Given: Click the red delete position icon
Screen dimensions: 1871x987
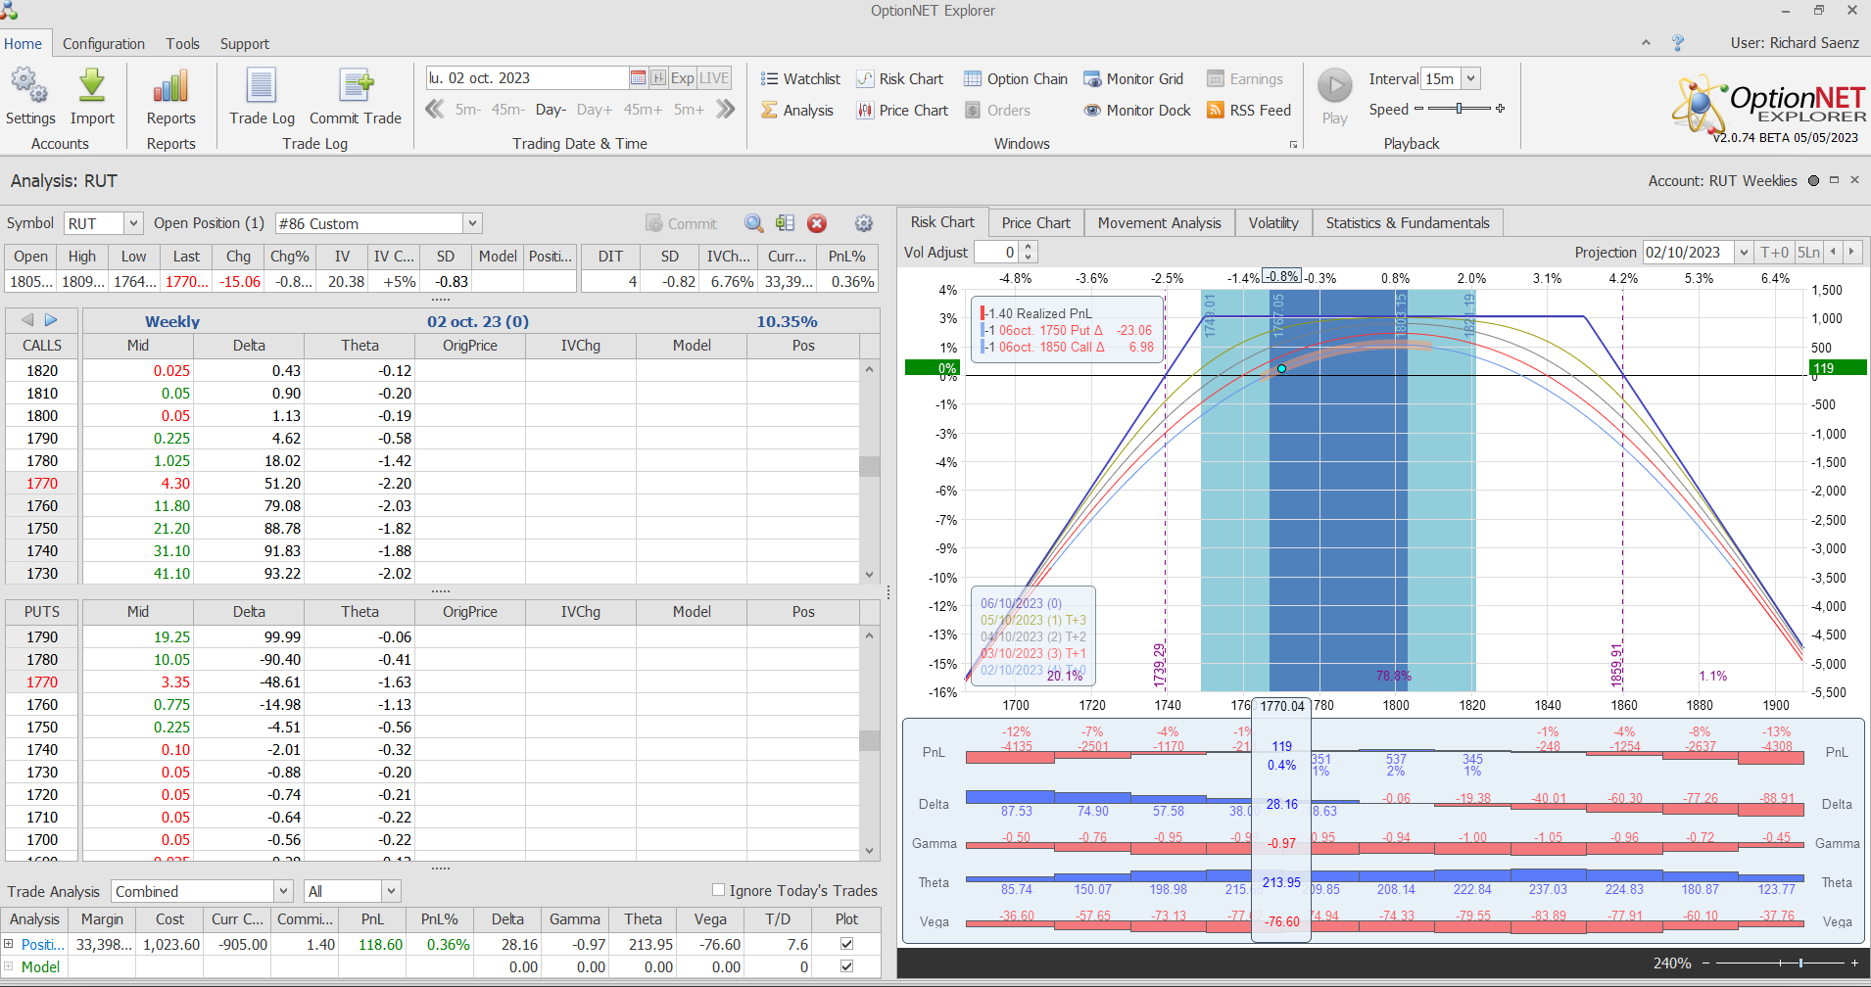Looking at the screenshot, I should [x=817, y=223].
